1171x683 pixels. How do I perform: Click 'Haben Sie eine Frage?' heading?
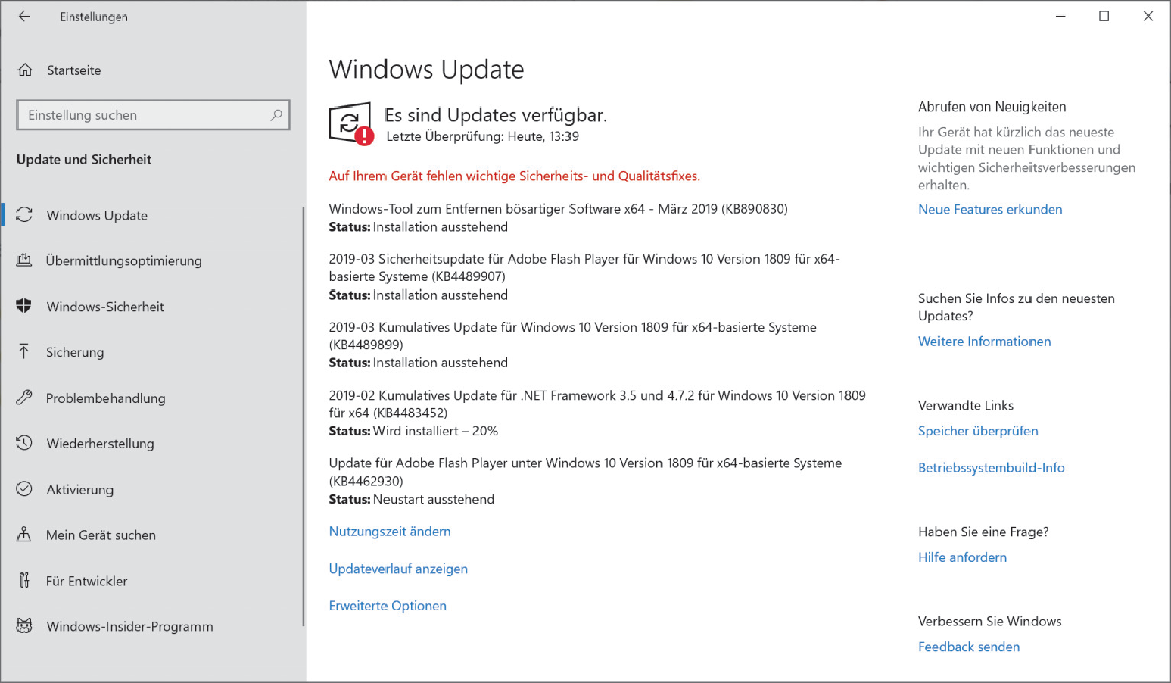pyautogui.click(x=983, y=532)
